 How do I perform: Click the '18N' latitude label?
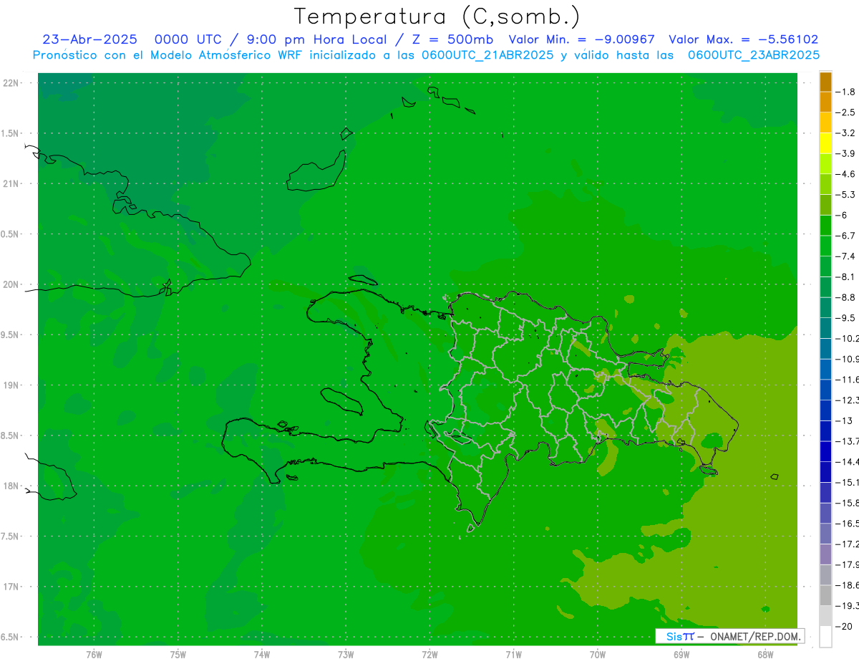click(x=12, y=486)
